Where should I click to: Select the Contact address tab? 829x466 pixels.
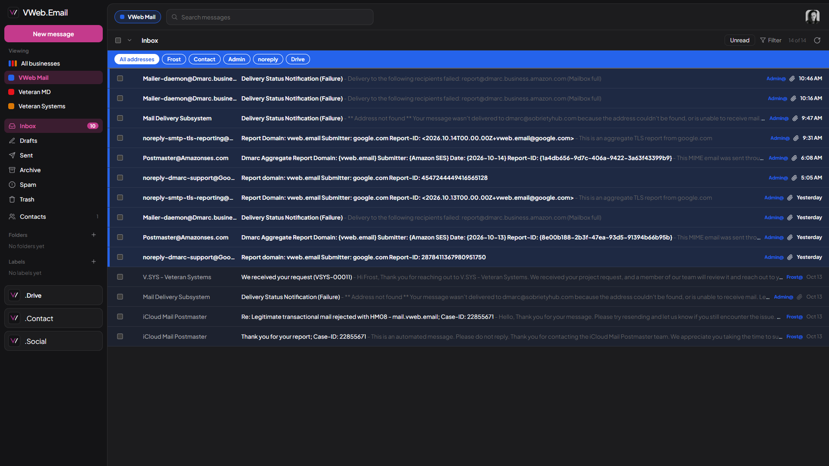204,59
